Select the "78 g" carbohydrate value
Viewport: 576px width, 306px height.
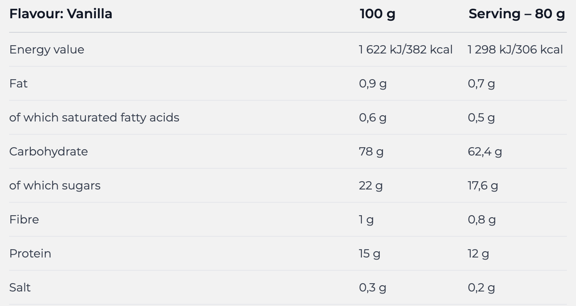pyautogui.click(x=371, y=151)
